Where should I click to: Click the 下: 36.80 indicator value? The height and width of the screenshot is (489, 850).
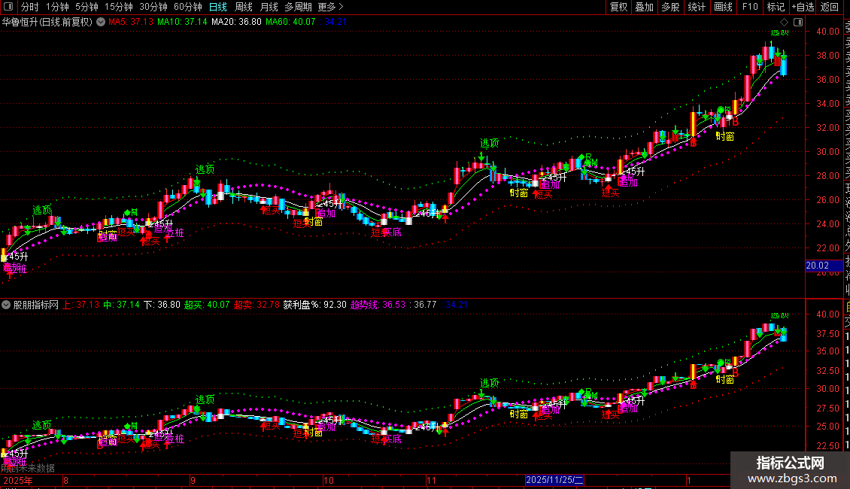point(162,305)
